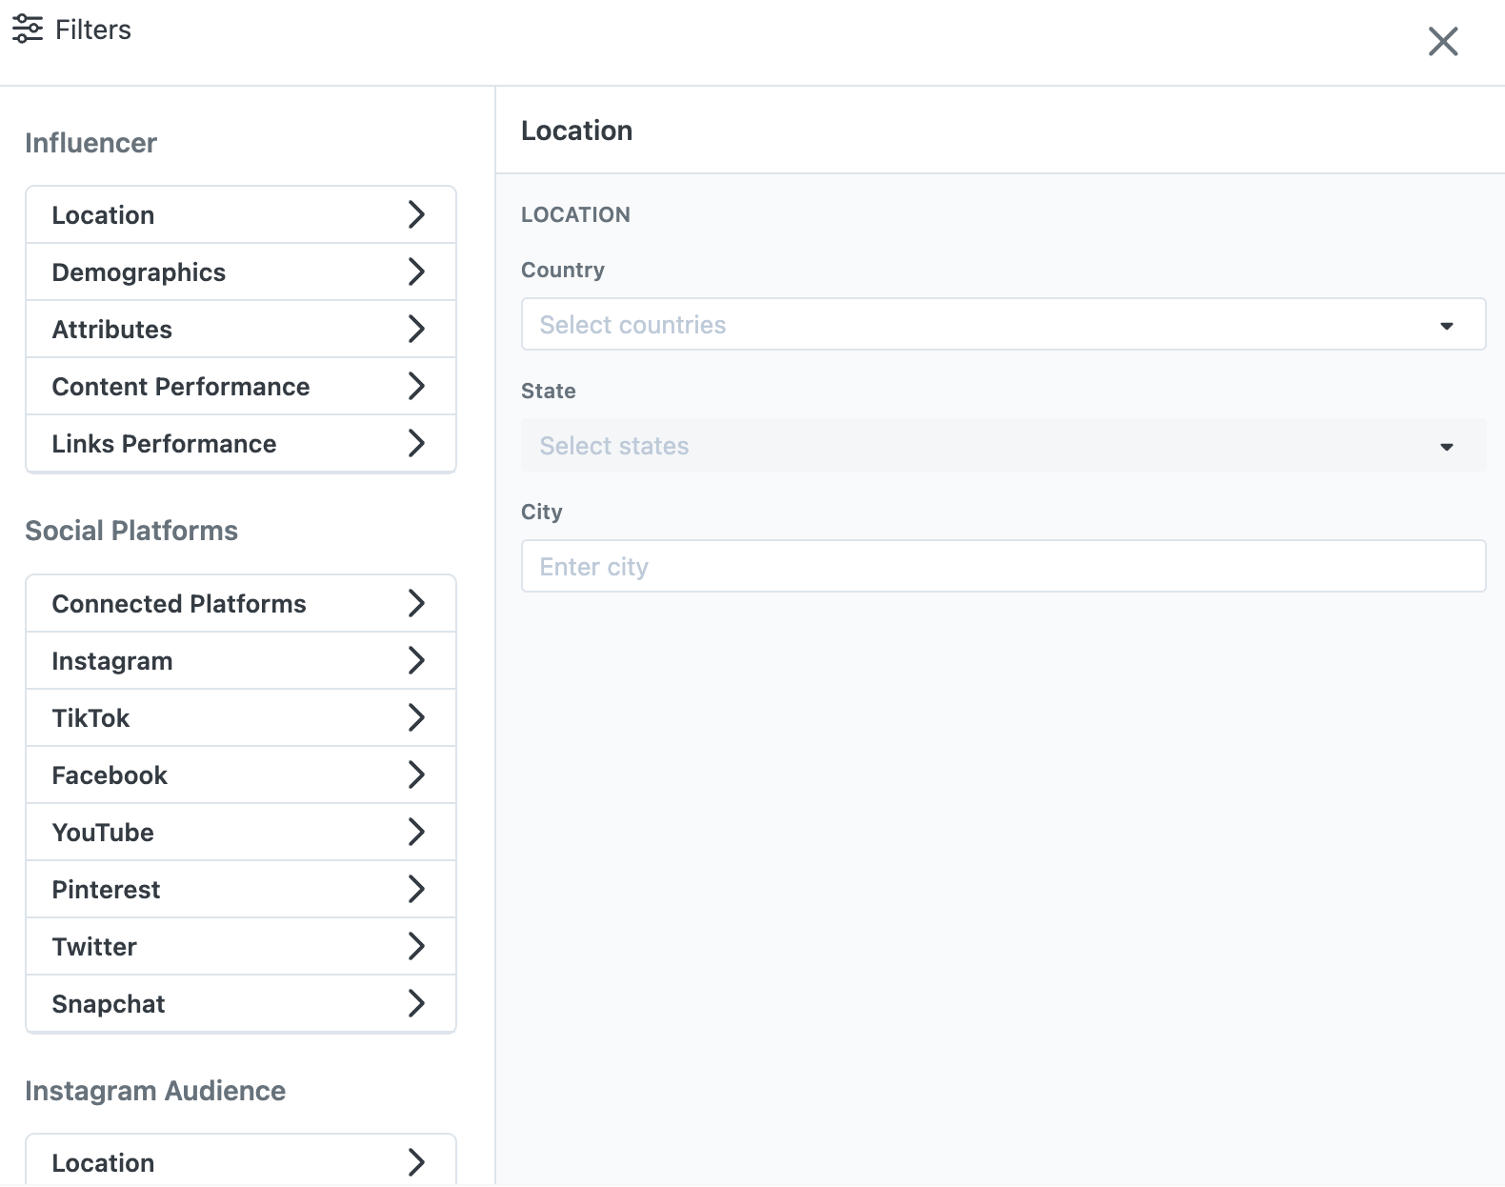Screen dimensions: 1505x1187
Task: Show Snapchat platform filters
Action: pyautogui.click(x=241, y=1004)
